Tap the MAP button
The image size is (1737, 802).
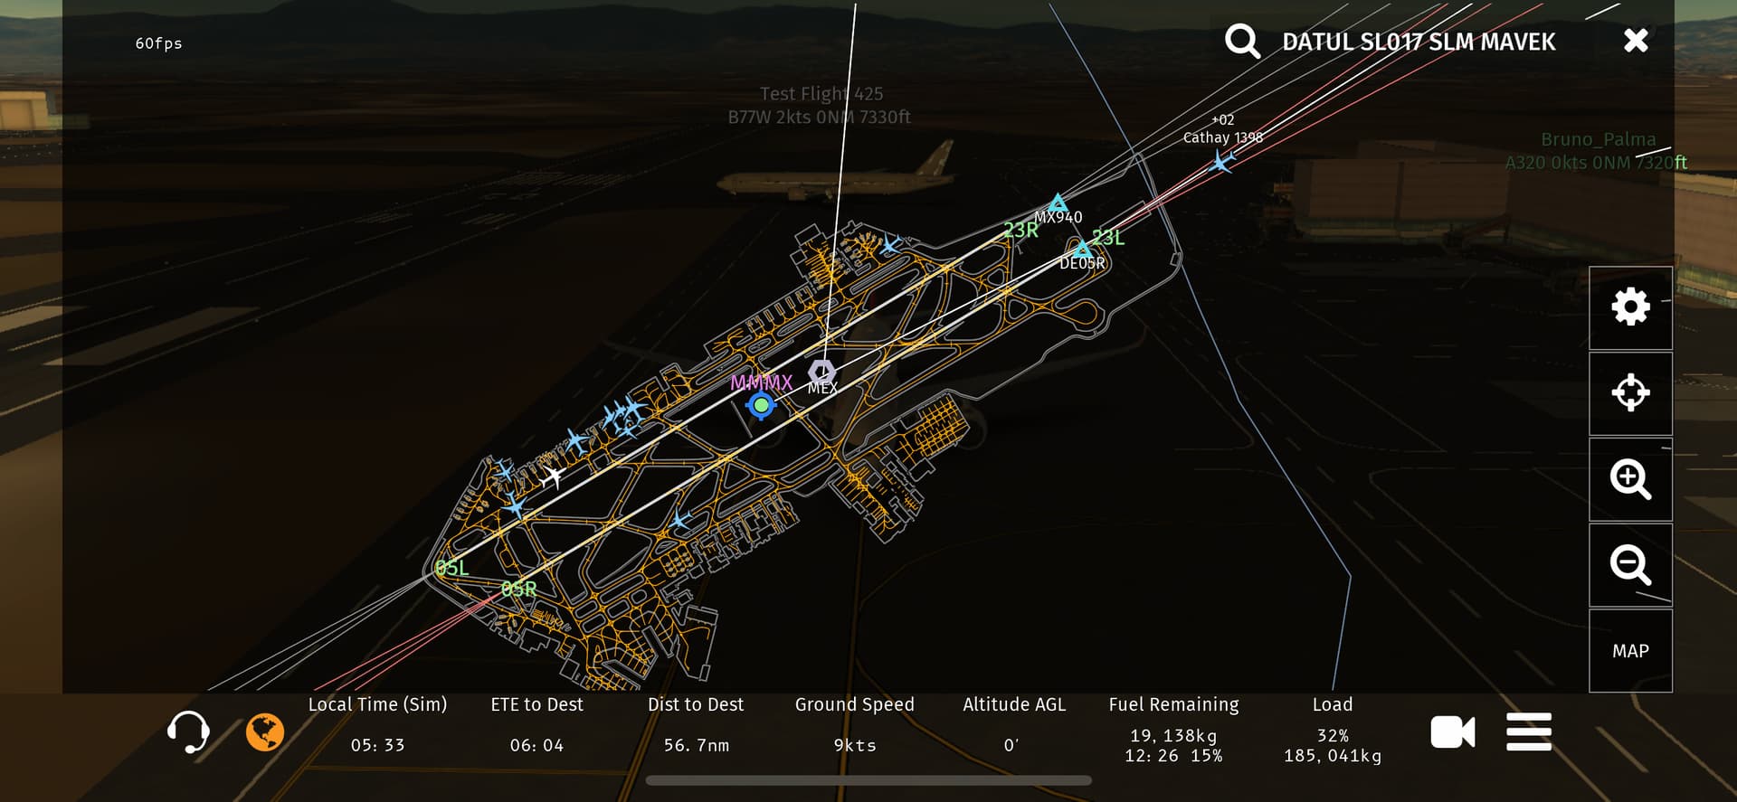pyautogui.click(x=1630, y=651)
